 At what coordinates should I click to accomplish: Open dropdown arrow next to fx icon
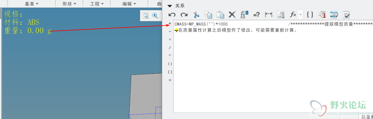pyautogui.click(x=301, y=14)
